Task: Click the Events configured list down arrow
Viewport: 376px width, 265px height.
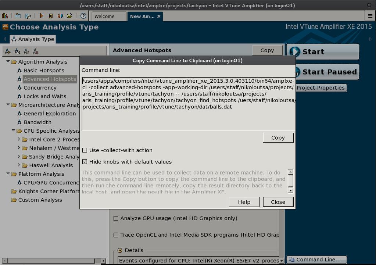Action: [x=282, y=261]
